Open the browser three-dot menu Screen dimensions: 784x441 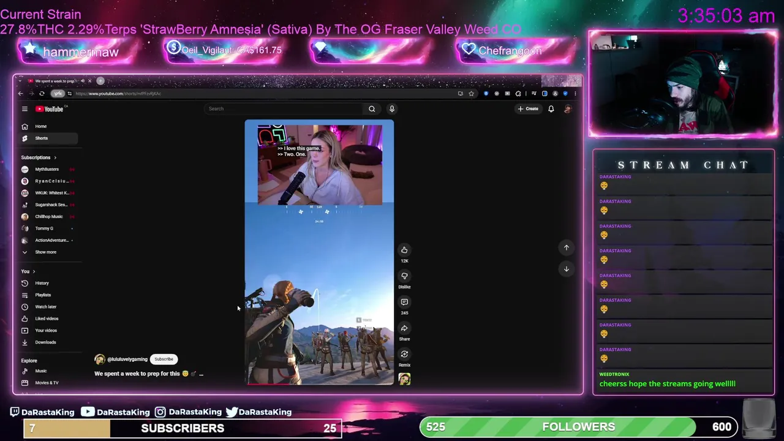(x=575, y=94)
